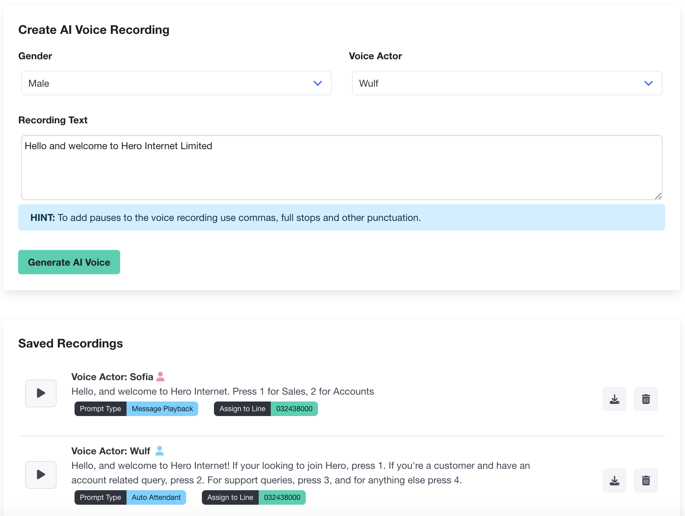This screenshot has width=685, height=516.
Task: Delete Wulf's saved recording
Action: (646, 480)
